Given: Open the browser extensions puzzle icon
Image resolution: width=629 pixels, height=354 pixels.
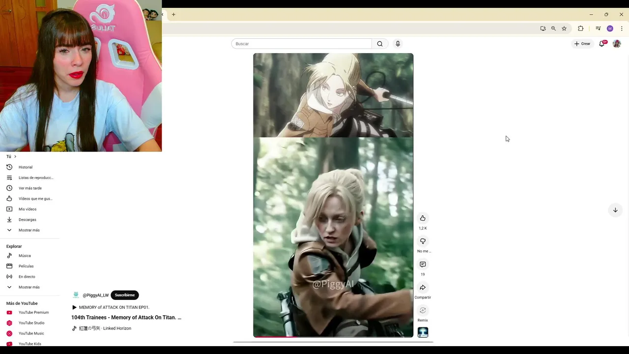Looking at the screenshot, I should [580, 29].
